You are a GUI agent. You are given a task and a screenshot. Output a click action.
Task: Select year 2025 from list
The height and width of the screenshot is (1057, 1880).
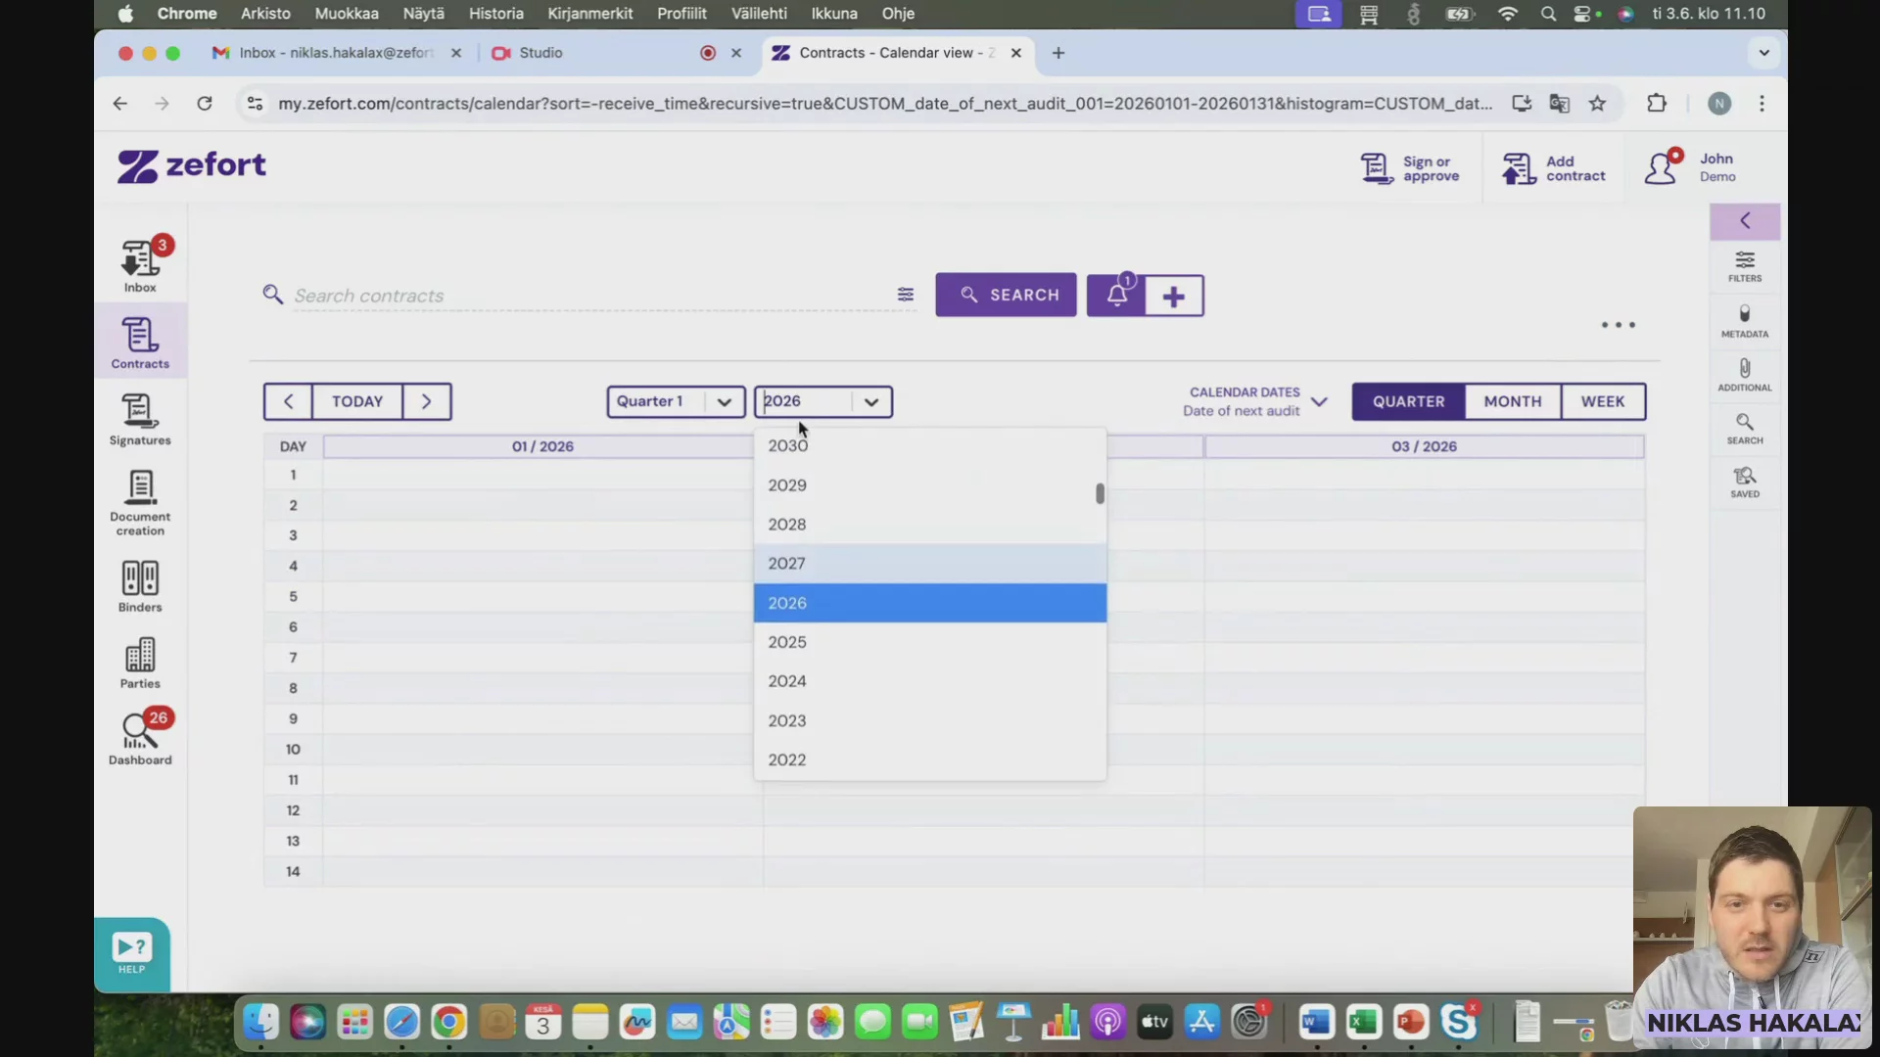tap(930, 642)
